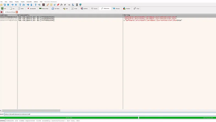Viewport: 216px width, 122px height.
Task: Switch to the Trace tab
Action: pos(137,9)
